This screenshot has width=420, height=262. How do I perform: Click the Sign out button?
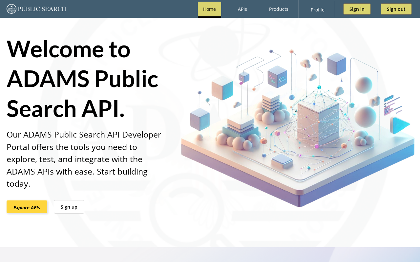[396, 9]
